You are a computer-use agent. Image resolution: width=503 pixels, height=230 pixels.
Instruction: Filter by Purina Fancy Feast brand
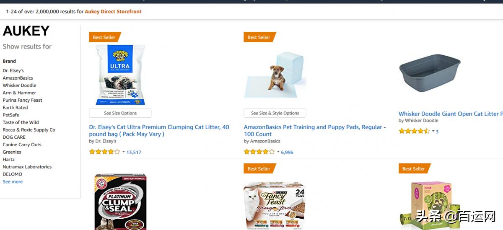(x=23, y=100)
